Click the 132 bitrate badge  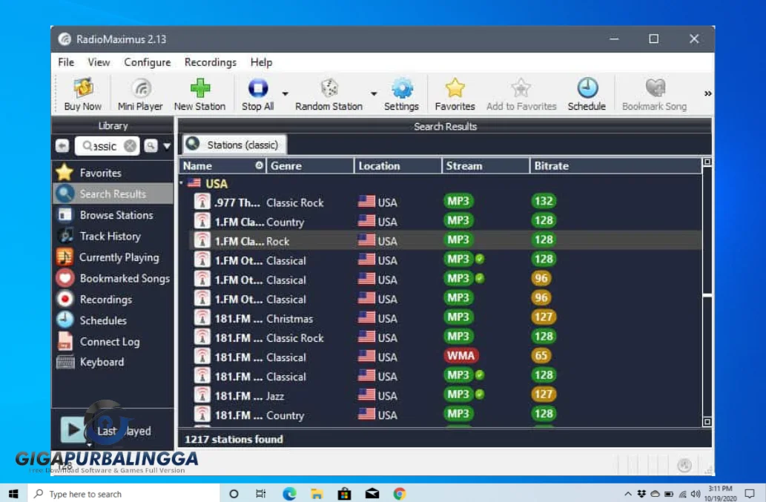tap(544, 201)
